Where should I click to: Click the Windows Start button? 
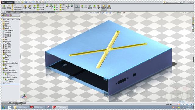(3, 107)
